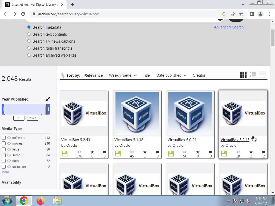275x206 pixels.
Task: Click software icon on VirtualBox 5.2.45 card
Action: [x=224, y=153]
